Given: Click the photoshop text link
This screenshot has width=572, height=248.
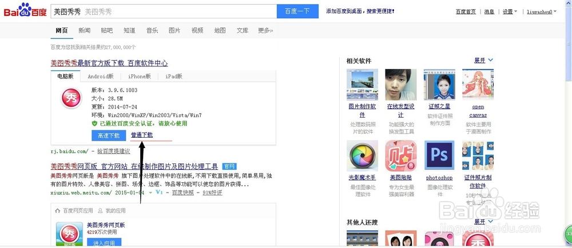Looking at the screenshot, I should 439,178.
